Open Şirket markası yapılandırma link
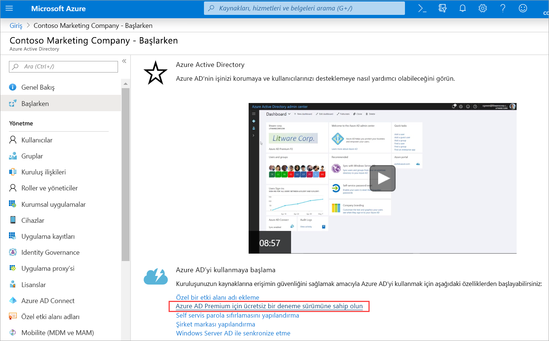 point(216,324)
